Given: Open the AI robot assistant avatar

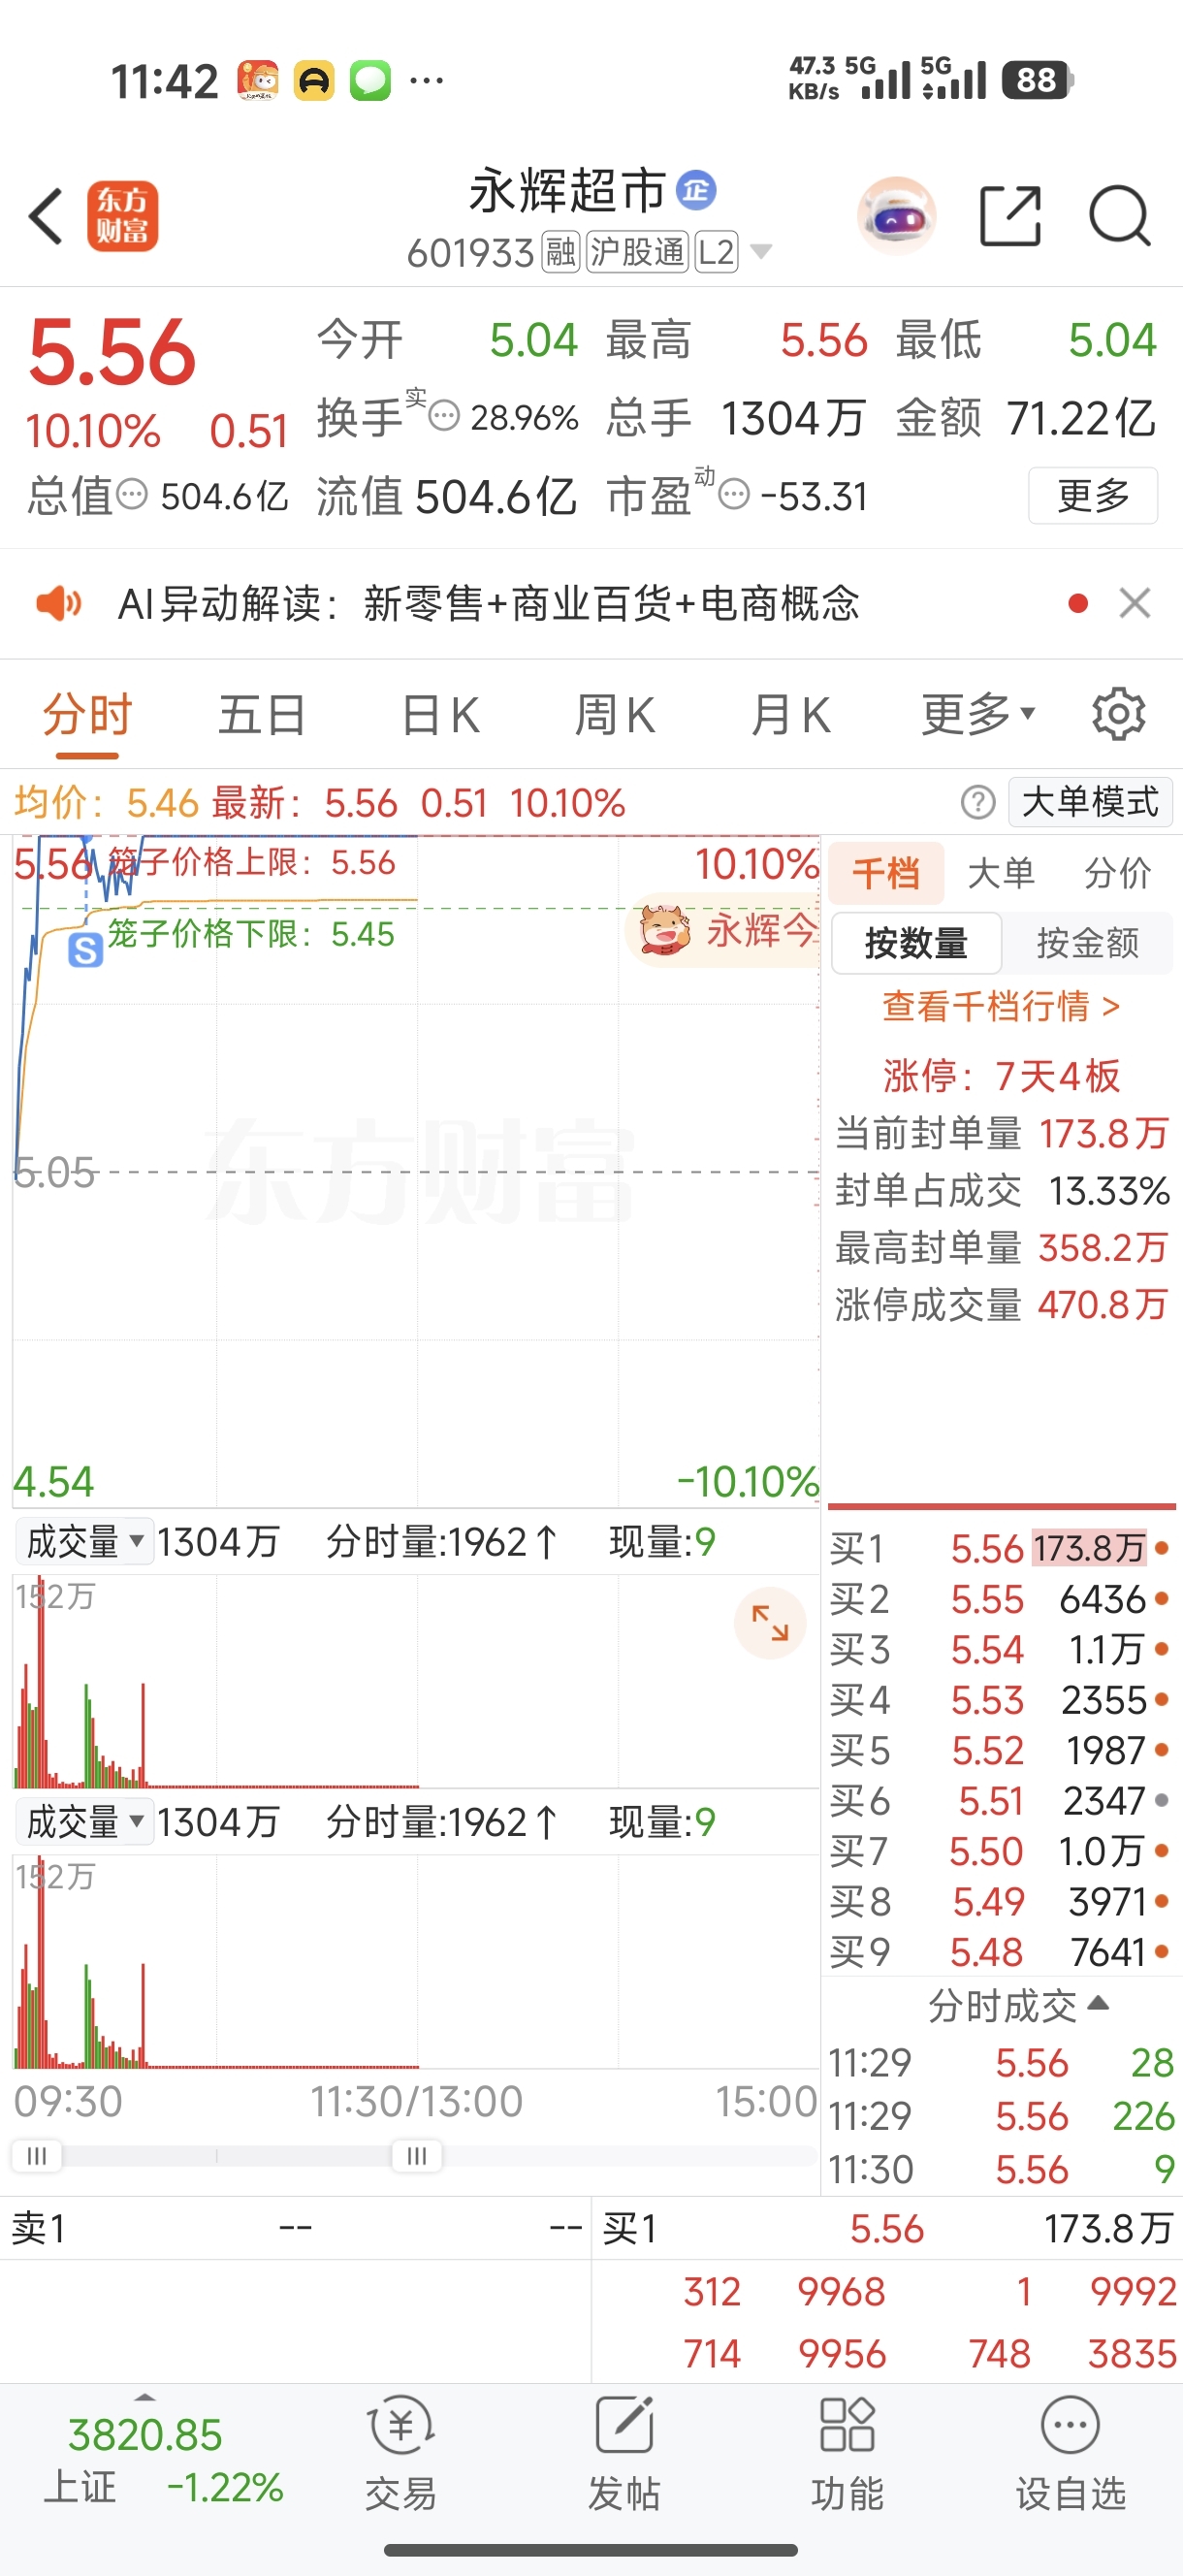Looking at the screenshot, I should click(896, 215).
